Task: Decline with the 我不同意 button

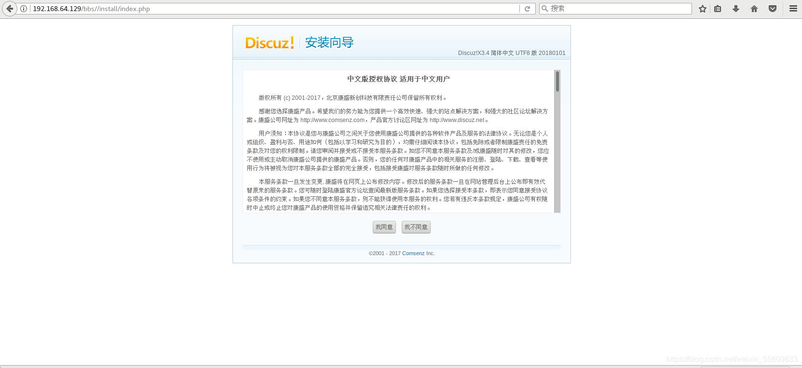Action: [416, 227]
